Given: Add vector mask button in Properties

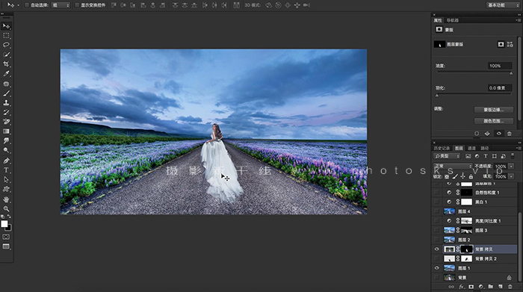Looking at the screenshot, I should coord(510,44).
